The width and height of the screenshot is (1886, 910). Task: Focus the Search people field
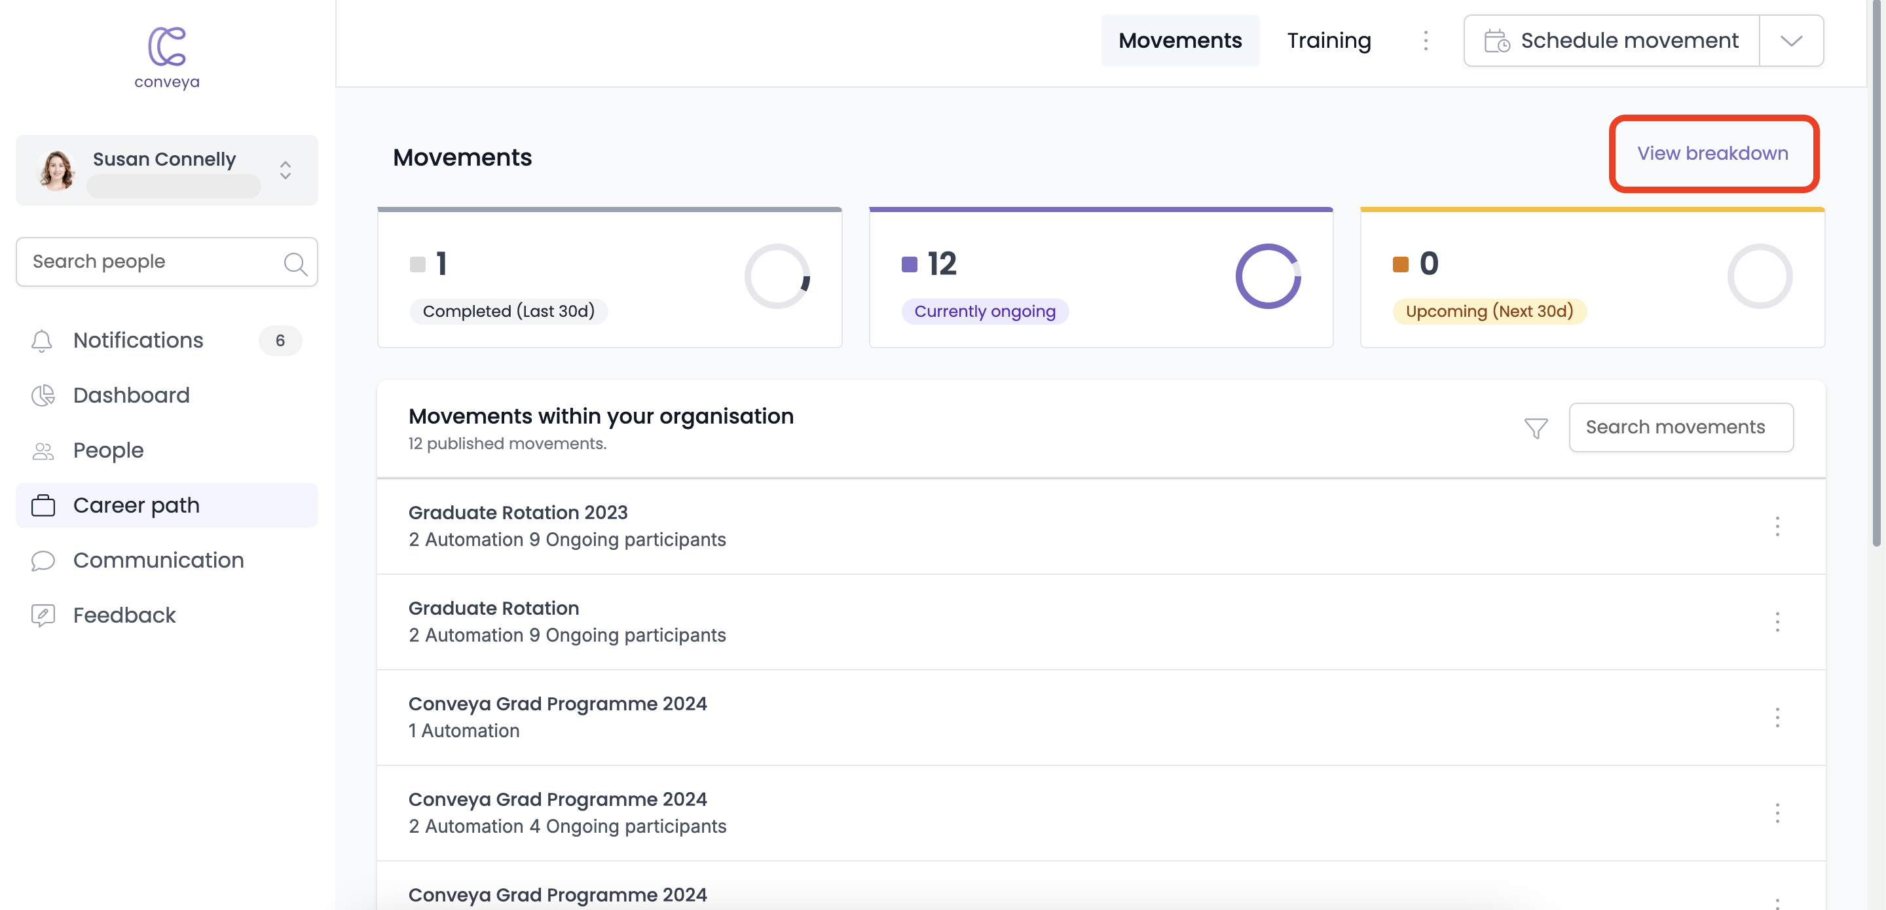click(167, 261)
